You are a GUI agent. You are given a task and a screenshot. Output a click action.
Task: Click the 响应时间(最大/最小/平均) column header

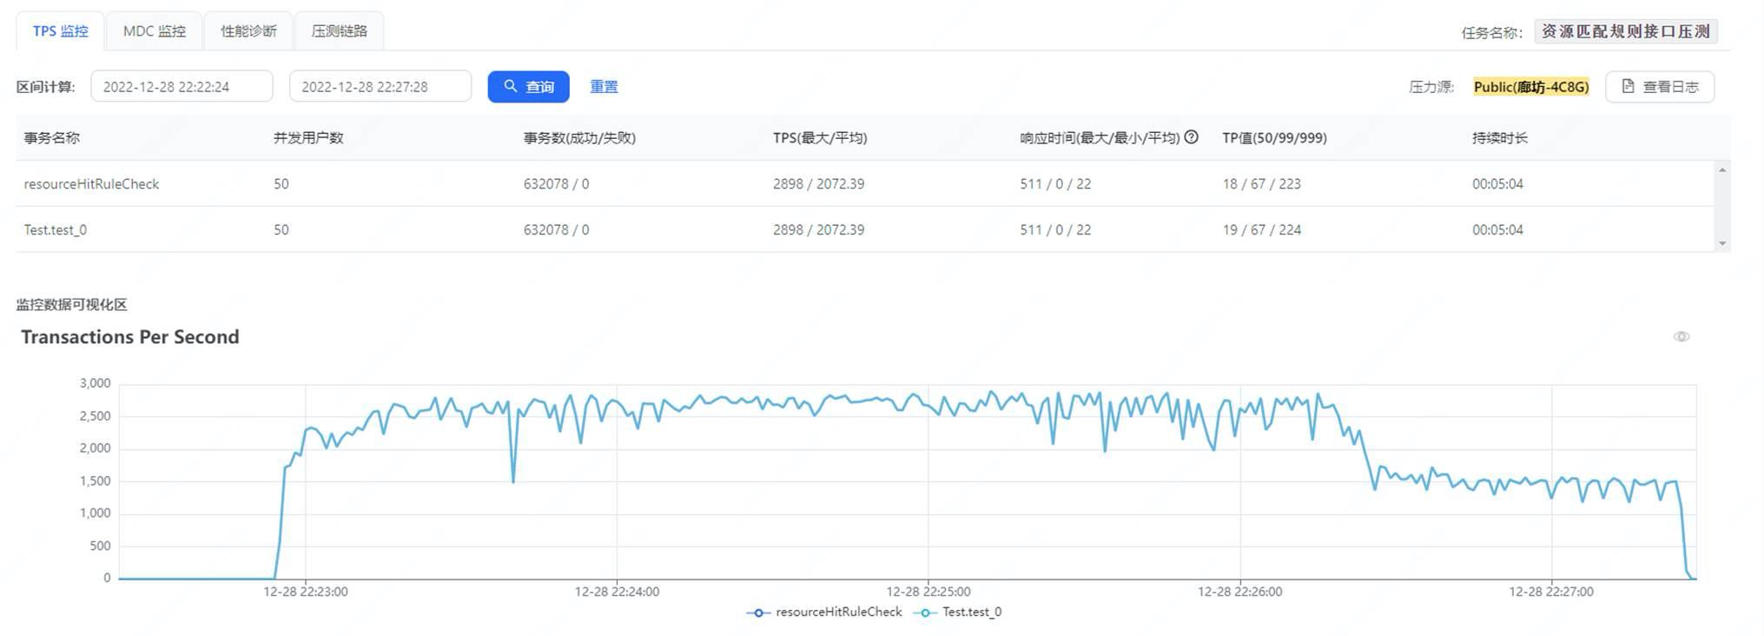[x=1100, y=138]
